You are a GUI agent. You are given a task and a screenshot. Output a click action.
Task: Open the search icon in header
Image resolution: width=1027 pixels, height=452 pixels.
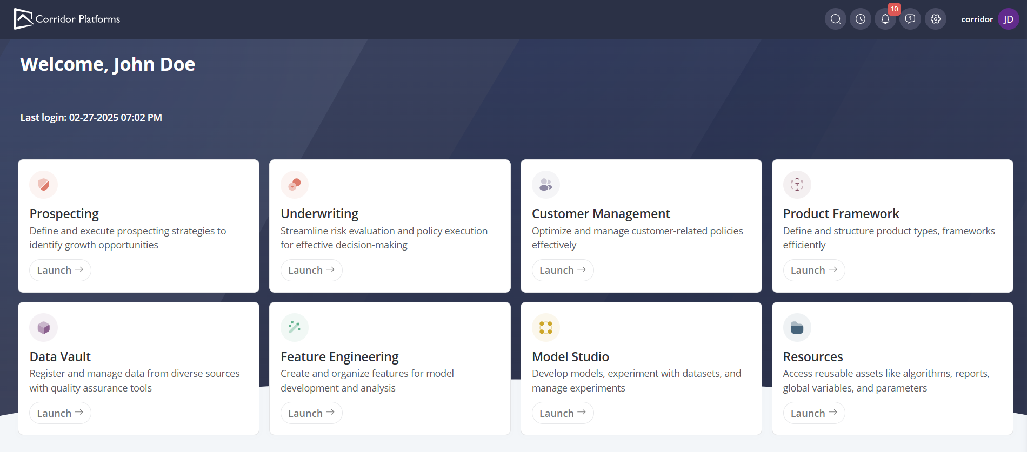tap(835, 19)
